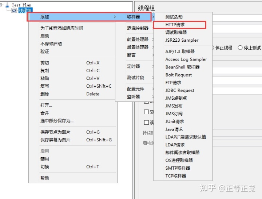Select JMS订阅 sampler

(x=183, y=114)
